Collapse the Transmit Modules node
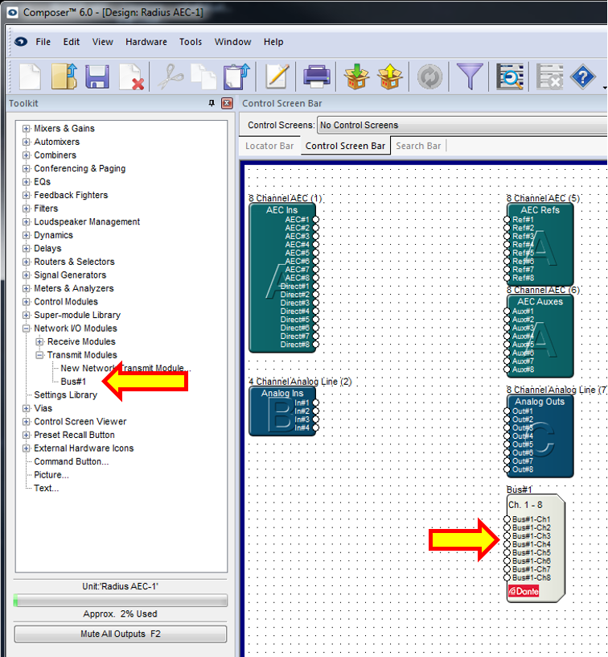Viewport: 608px width, 657px height. (39, 355)
